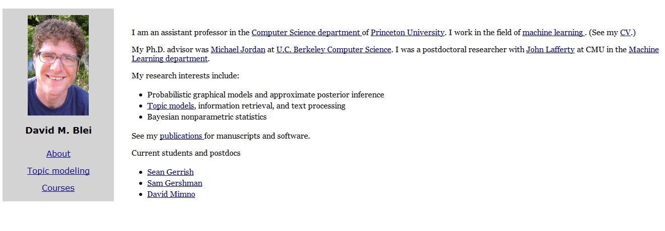The height and width of the screenshot is (231, 665).
Task: Open the CV link
Action: pyautogui.click(x=625, y=33)
